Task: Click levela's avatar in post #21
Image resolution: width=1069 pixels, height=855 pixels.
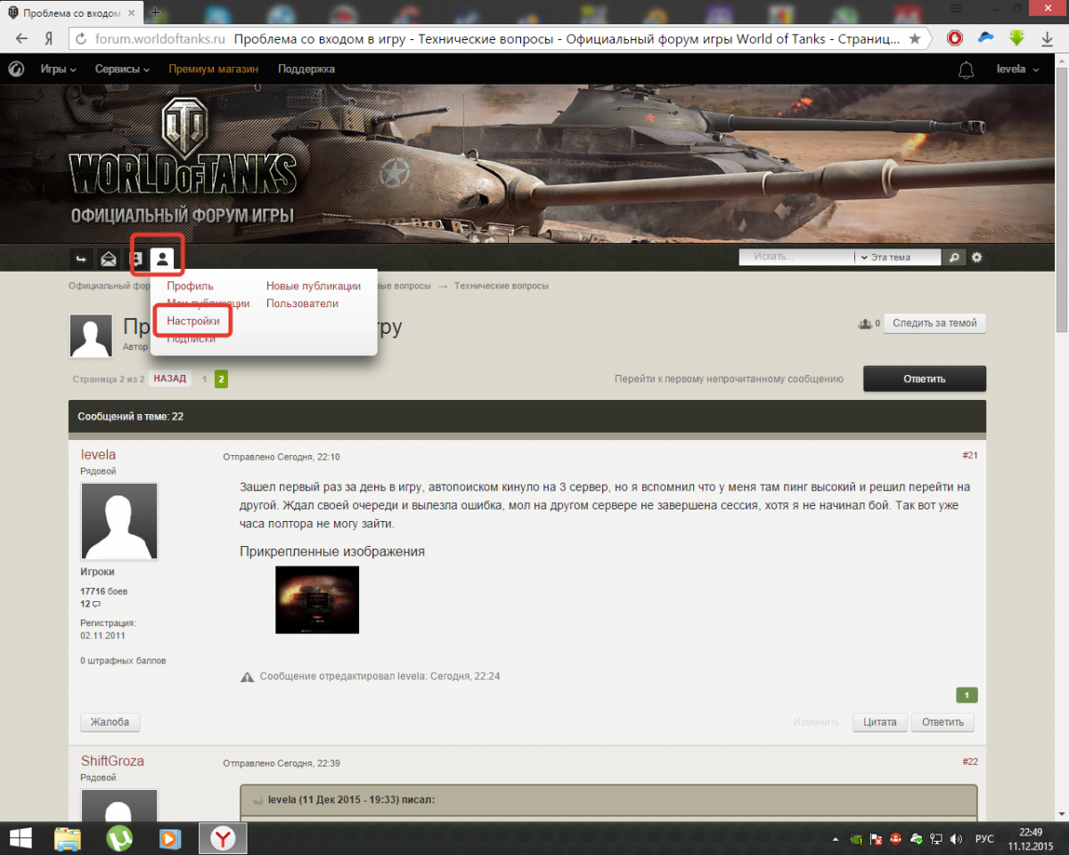Action: click(119, 521)
